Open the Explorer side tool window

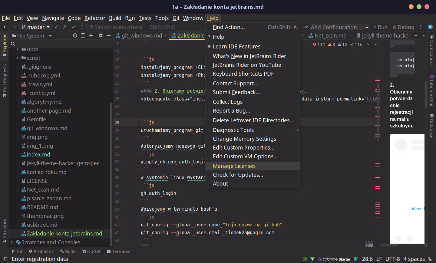click(4, 45)
